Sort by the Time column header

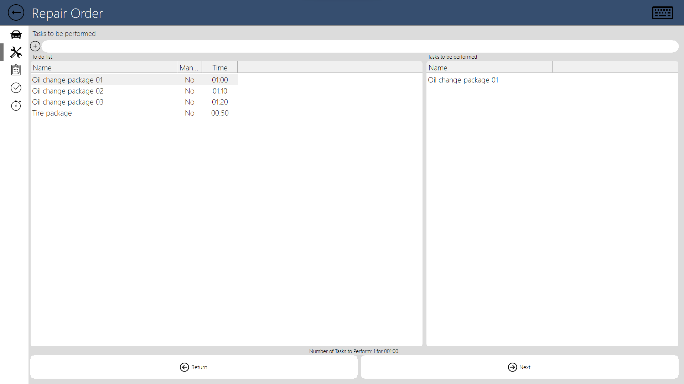tap(220, 68)
